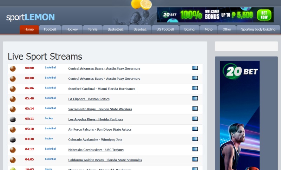Click the 05:40 time text
Viewport: 281px width, 170px height.
pos(30,98)
